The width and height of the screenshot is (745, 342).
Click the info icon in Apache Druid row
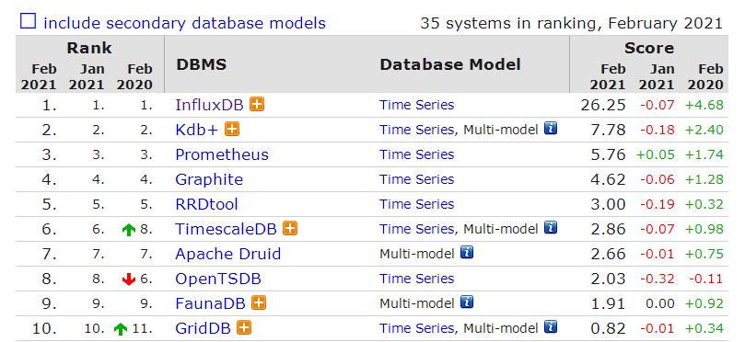[467, 253]
